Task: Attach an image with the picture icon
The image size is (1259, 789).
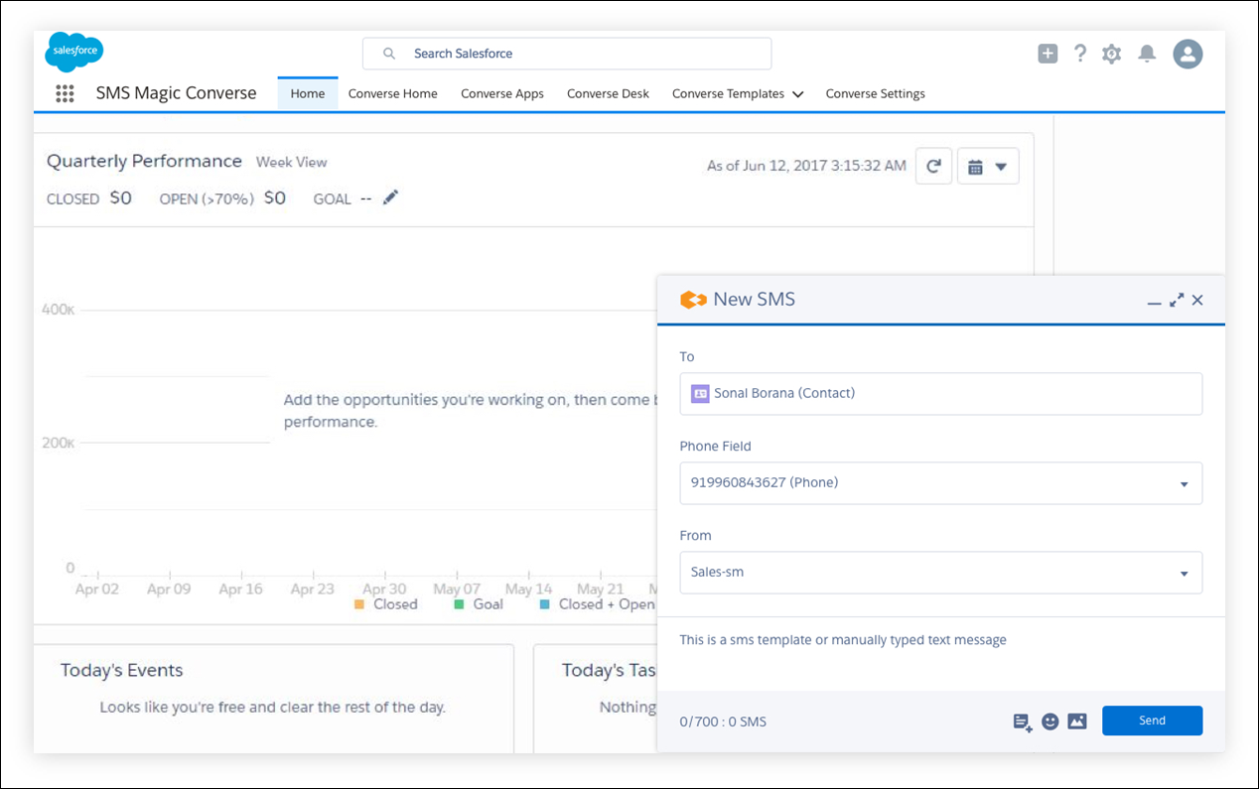Action: tap(1077, 722)
